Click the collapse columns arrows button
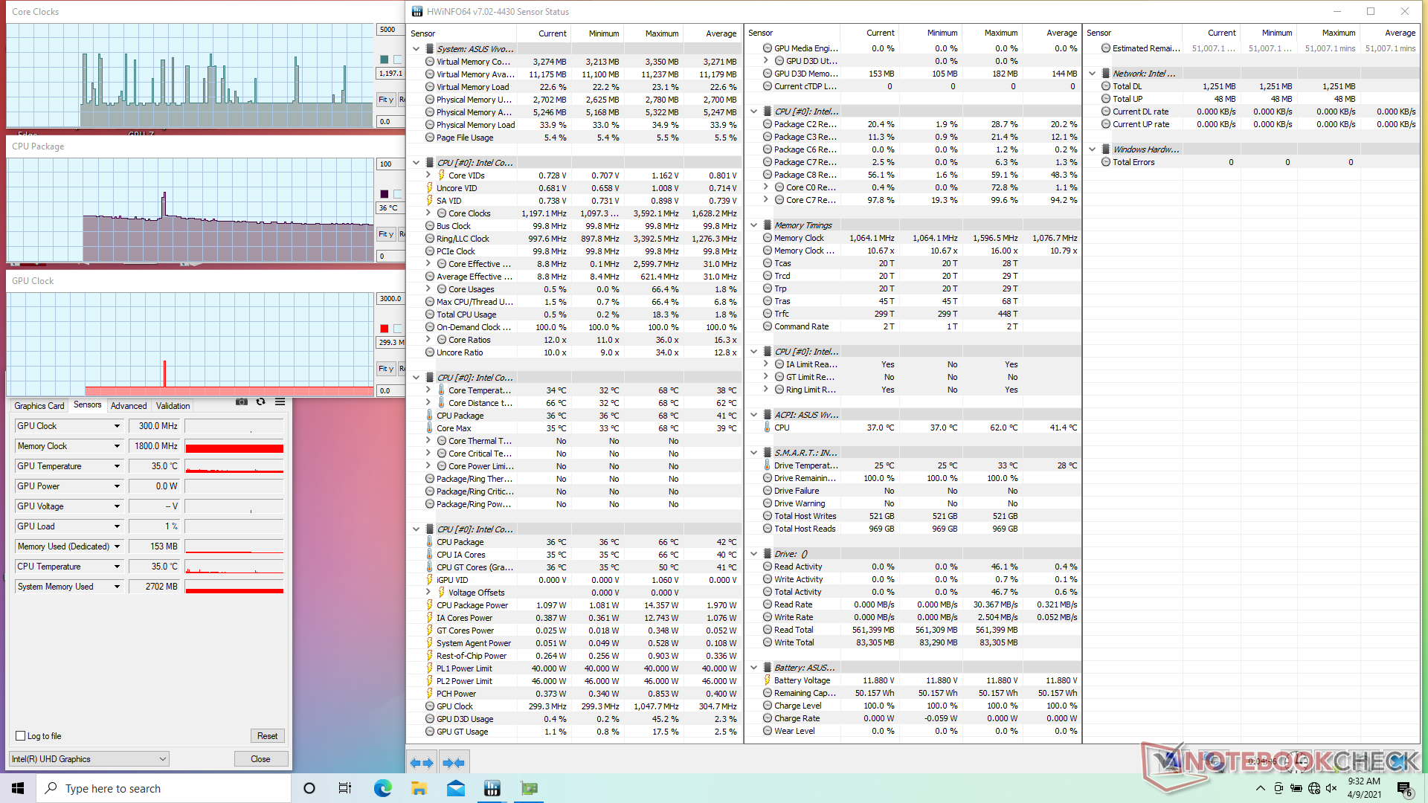This screenshot has height=803, width=1428. click(x=453, y=763)
